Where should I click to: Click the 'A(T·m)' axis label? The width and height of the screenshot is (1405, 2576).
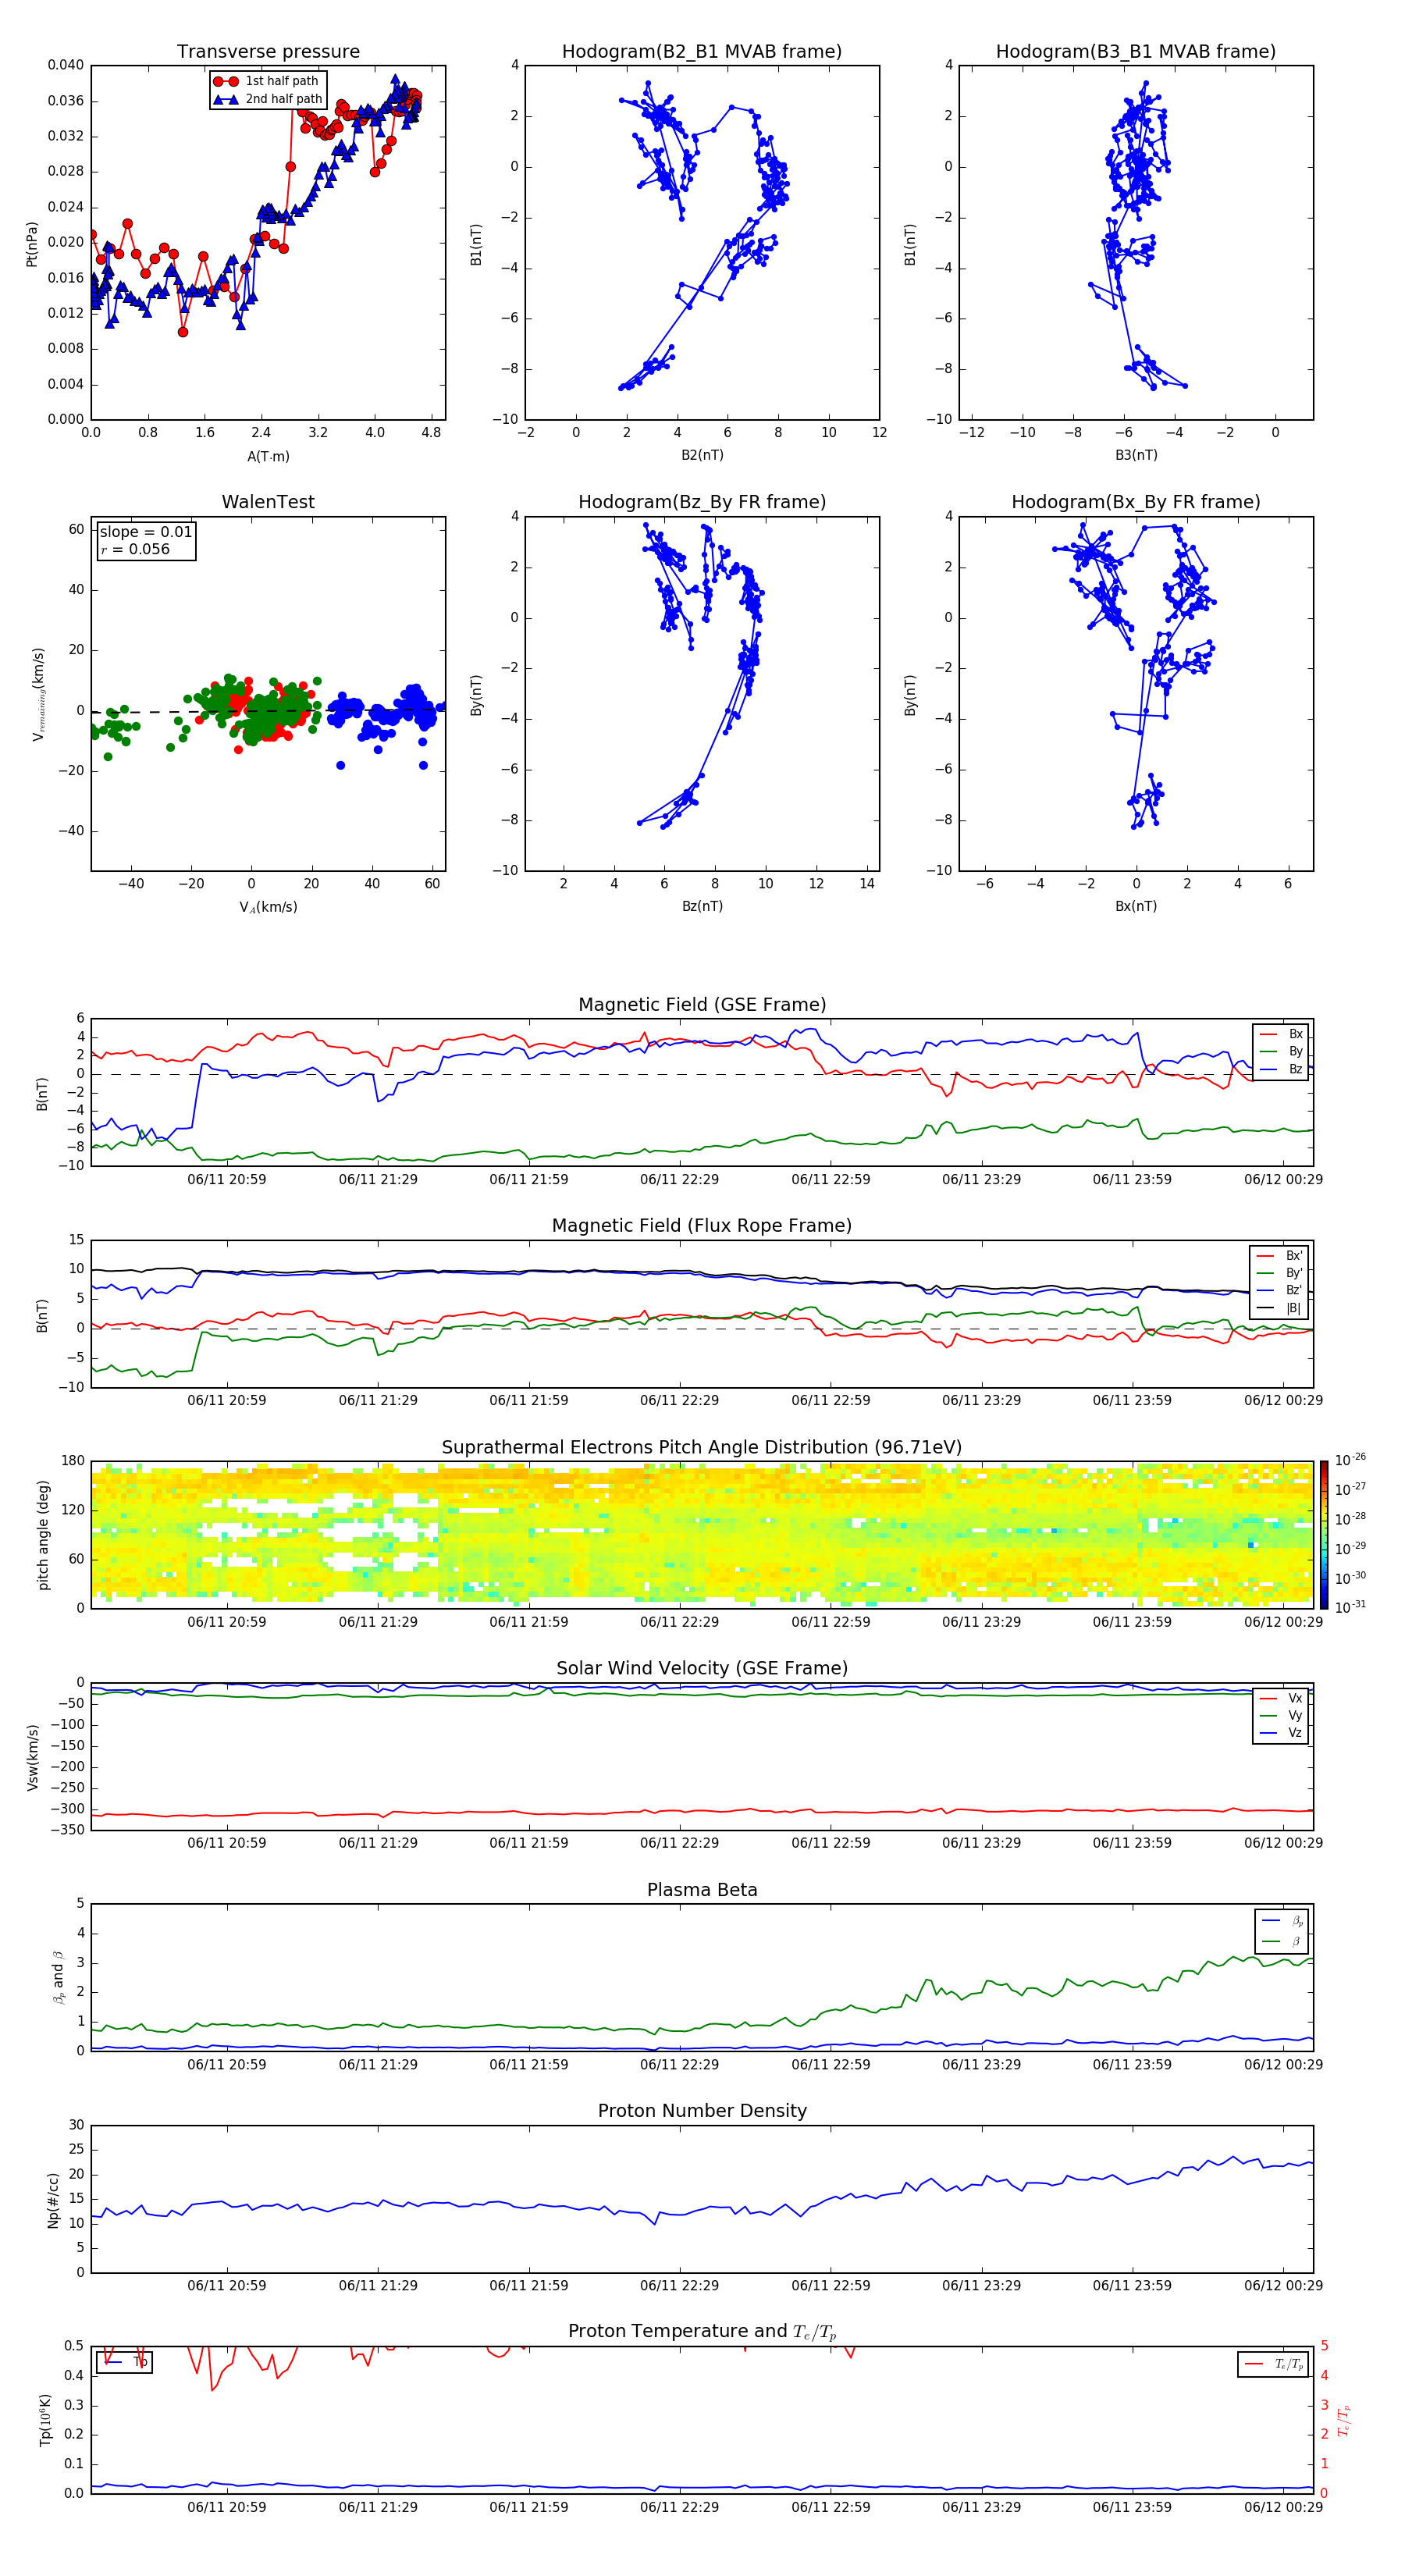click(x=268, y=457)
